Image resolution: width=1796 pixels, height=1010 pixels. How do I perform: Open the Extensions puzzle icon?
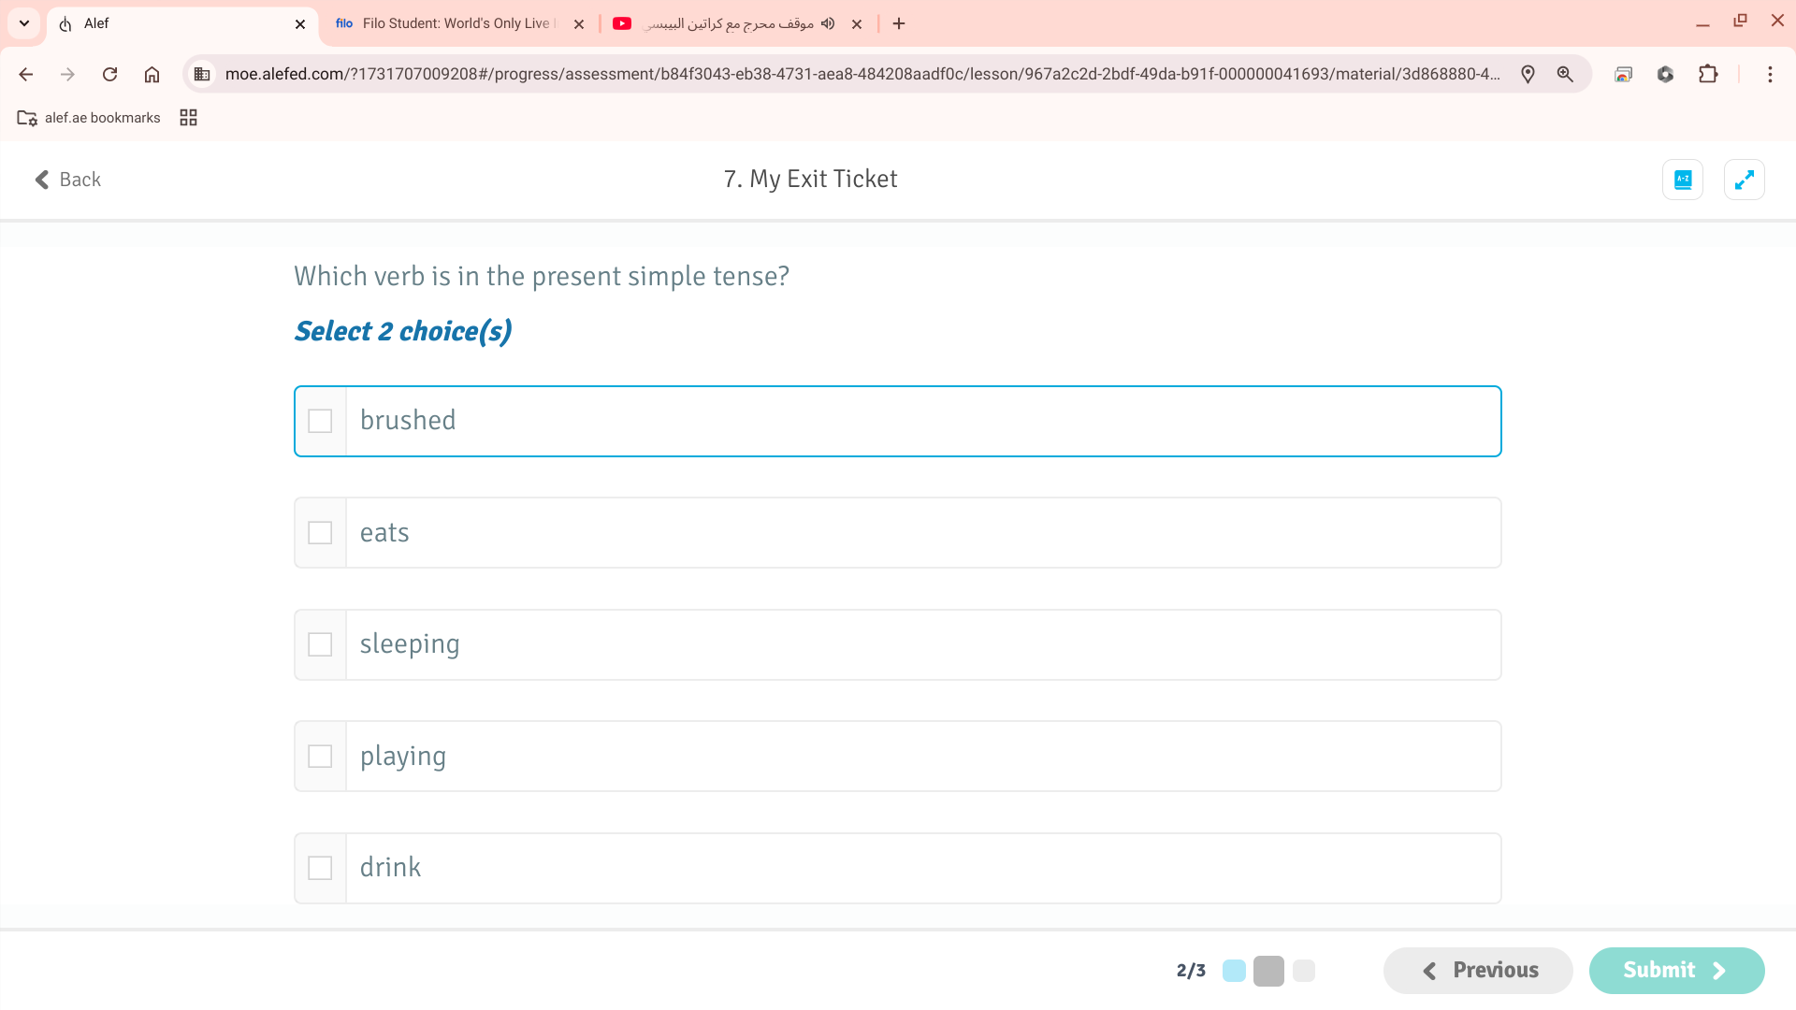(1708, 74)
